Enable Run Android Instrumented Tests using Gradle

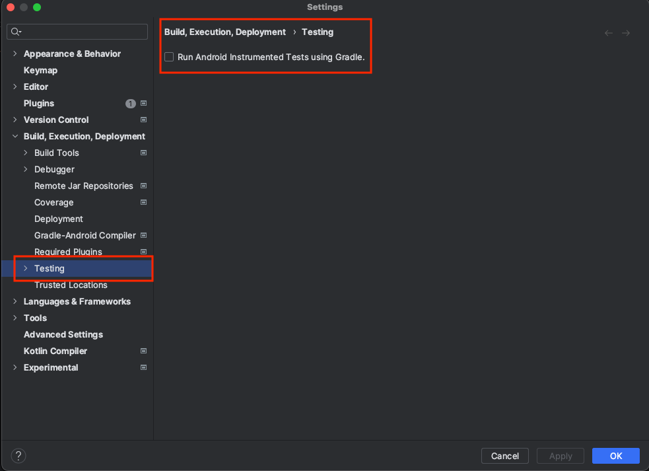(169, 57)
